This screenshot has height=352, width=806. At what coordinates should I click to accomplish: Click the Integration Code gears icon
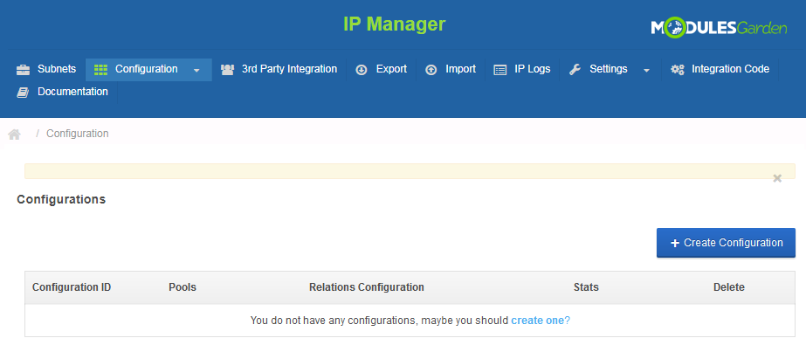(678, 70)
